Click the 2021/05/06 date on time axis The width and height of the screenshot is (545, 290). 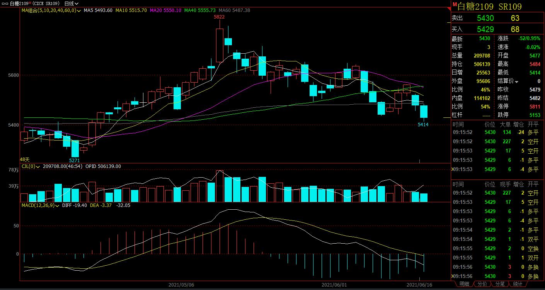click(x=181, y=285)
